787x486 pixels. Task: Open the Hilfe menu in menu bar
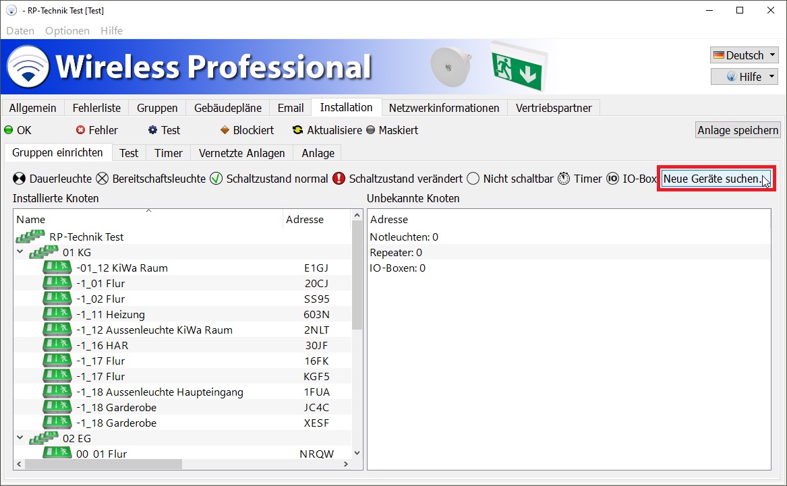[111, 30]
